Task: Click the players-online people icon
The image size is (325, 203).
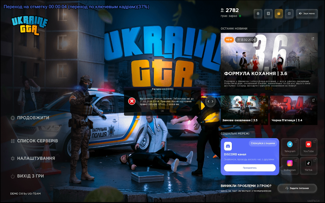Action: coord(222,10)
